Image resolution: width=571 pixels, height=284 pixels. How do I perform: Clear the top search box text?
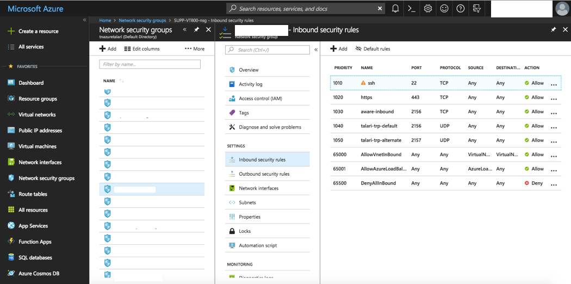[380, 9]
